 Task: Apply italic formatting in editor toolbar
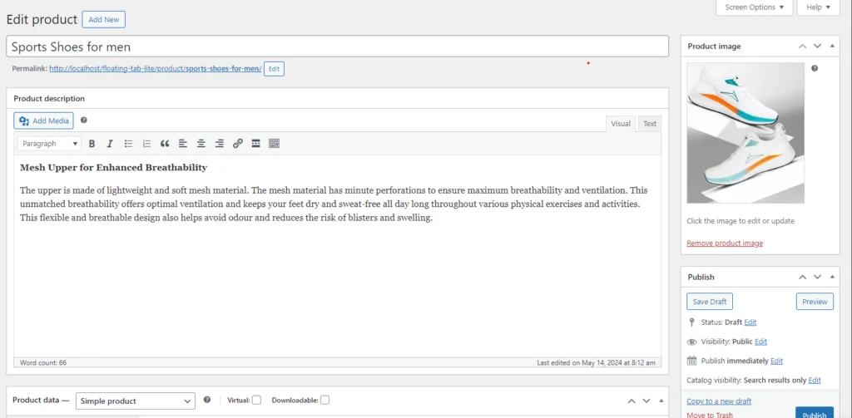110,144
